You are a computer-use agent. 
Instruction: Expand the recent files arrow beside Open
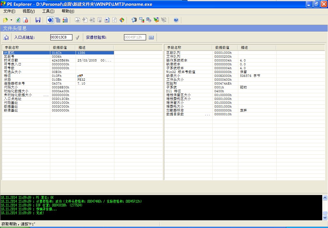[x=11, y=20]
